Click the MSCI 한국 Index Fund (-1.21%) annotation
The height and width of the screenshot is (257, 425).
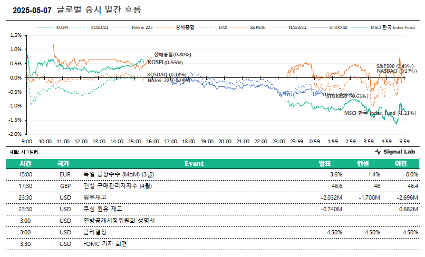[380, 113]
